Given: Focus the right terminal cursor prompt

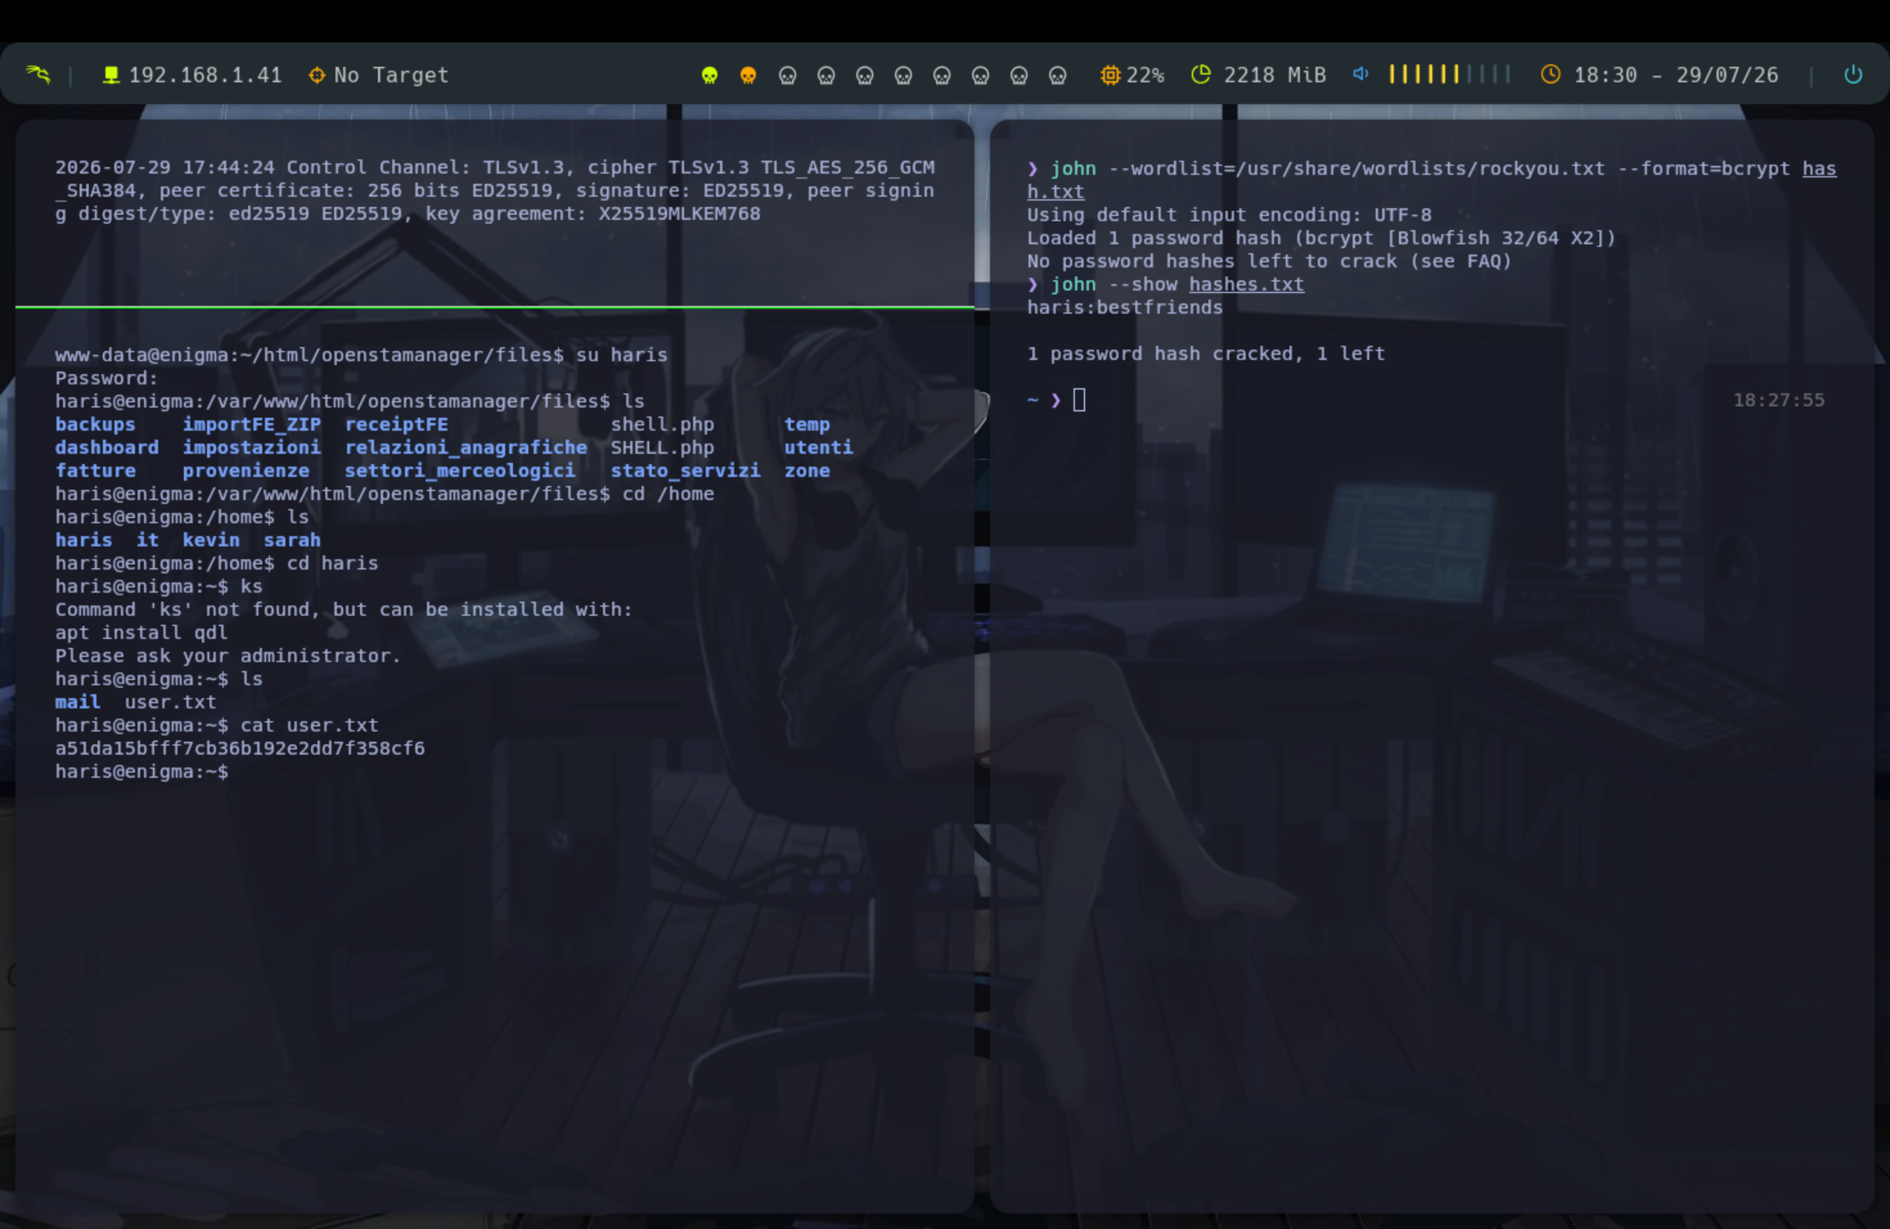Looking at the screenshot, I should (x=1079, y=400).
